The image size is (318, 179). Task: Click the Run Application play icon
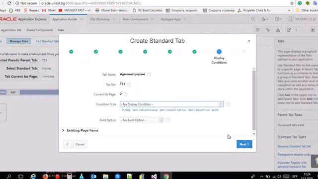click(313, 30)
